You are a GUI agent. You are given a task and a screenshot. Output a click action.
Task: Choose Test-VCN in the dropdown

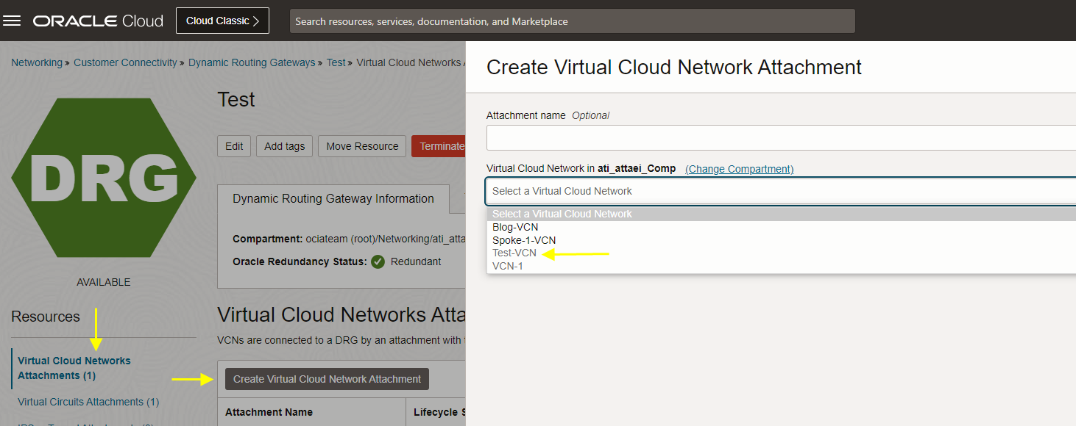click(514, 253)
